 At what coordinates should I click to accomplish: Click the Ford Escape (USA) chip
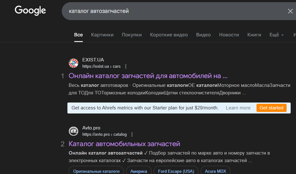pyautogui.click(x=176, y=171)
